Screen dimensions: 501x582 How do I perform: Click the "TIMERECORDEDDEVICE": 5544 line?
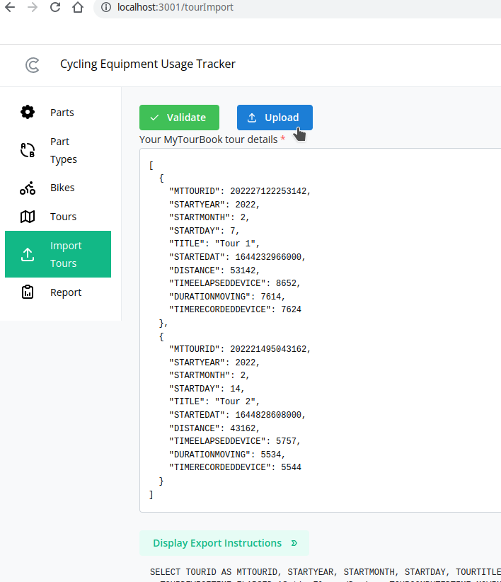235,468
